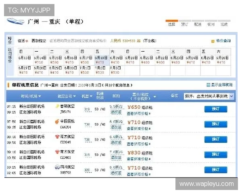Click the 往返 link in the 特价 row
The width and height of the screenshot is (242, 194).
[21, 41]
